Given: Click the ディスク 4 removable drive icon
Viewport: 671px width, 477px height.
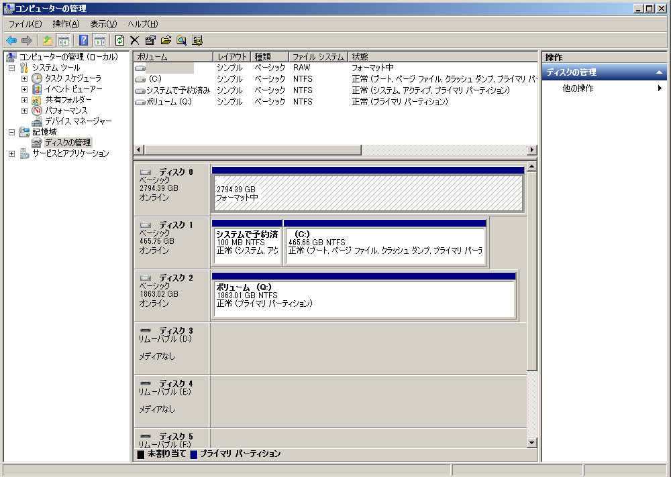Looking at the screenshot, I should click(x=146, y=383).
